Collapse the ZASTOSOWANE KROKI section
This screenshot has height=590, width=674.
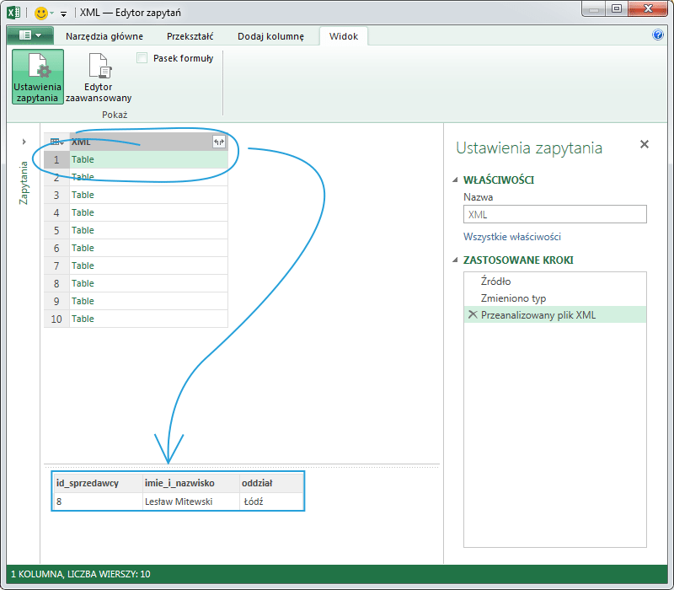456,260
